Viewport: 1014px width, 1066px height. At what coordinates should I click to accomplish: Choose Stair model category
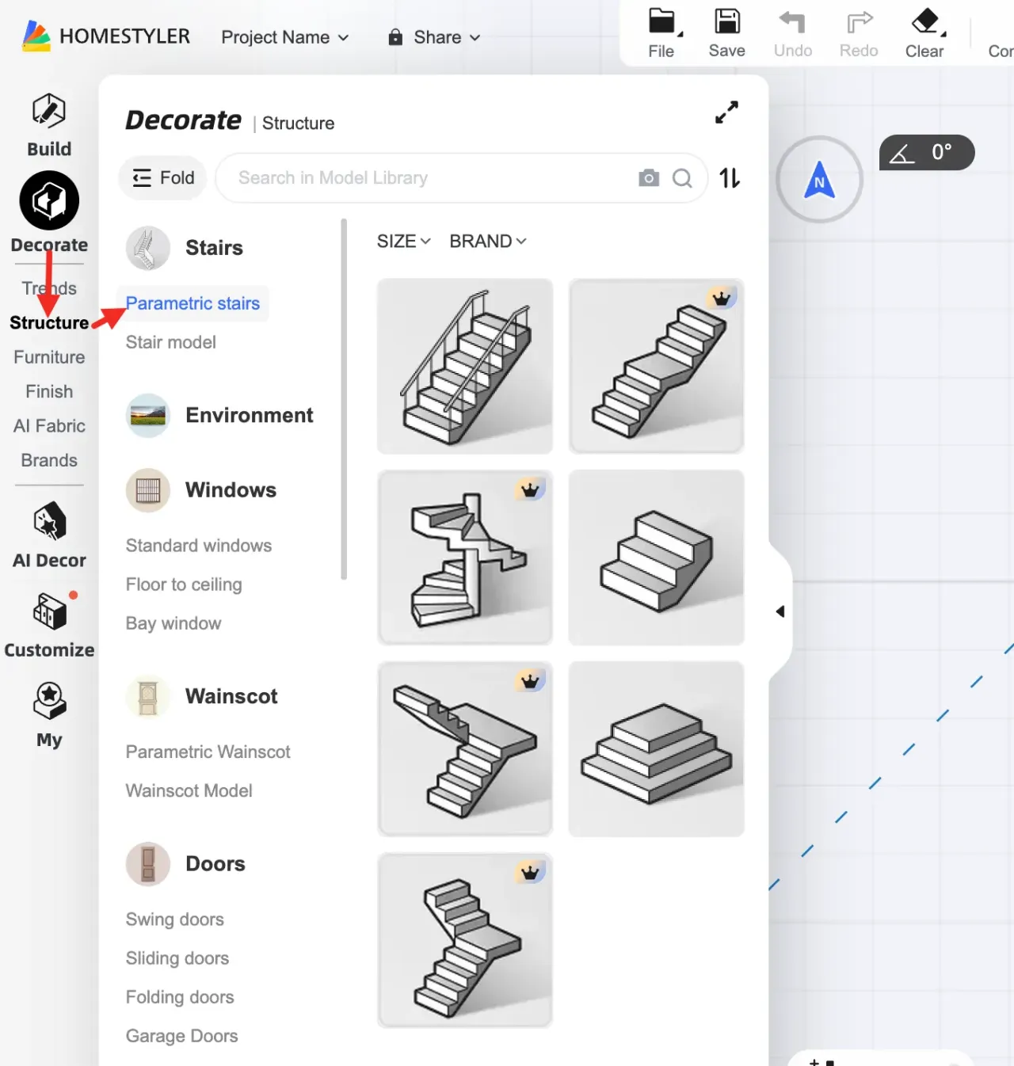click(171, 342)
